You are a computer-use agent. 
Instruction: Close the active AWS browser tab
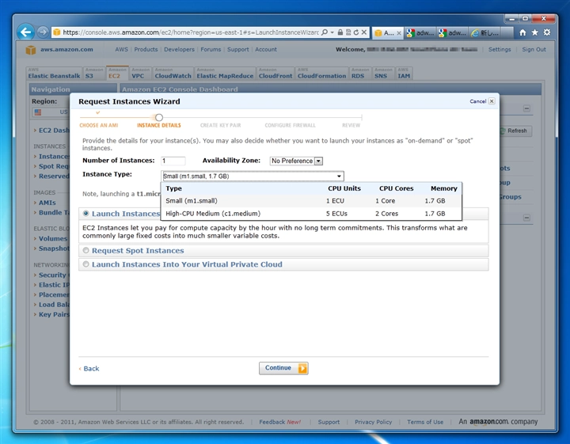tap(399, 33)
